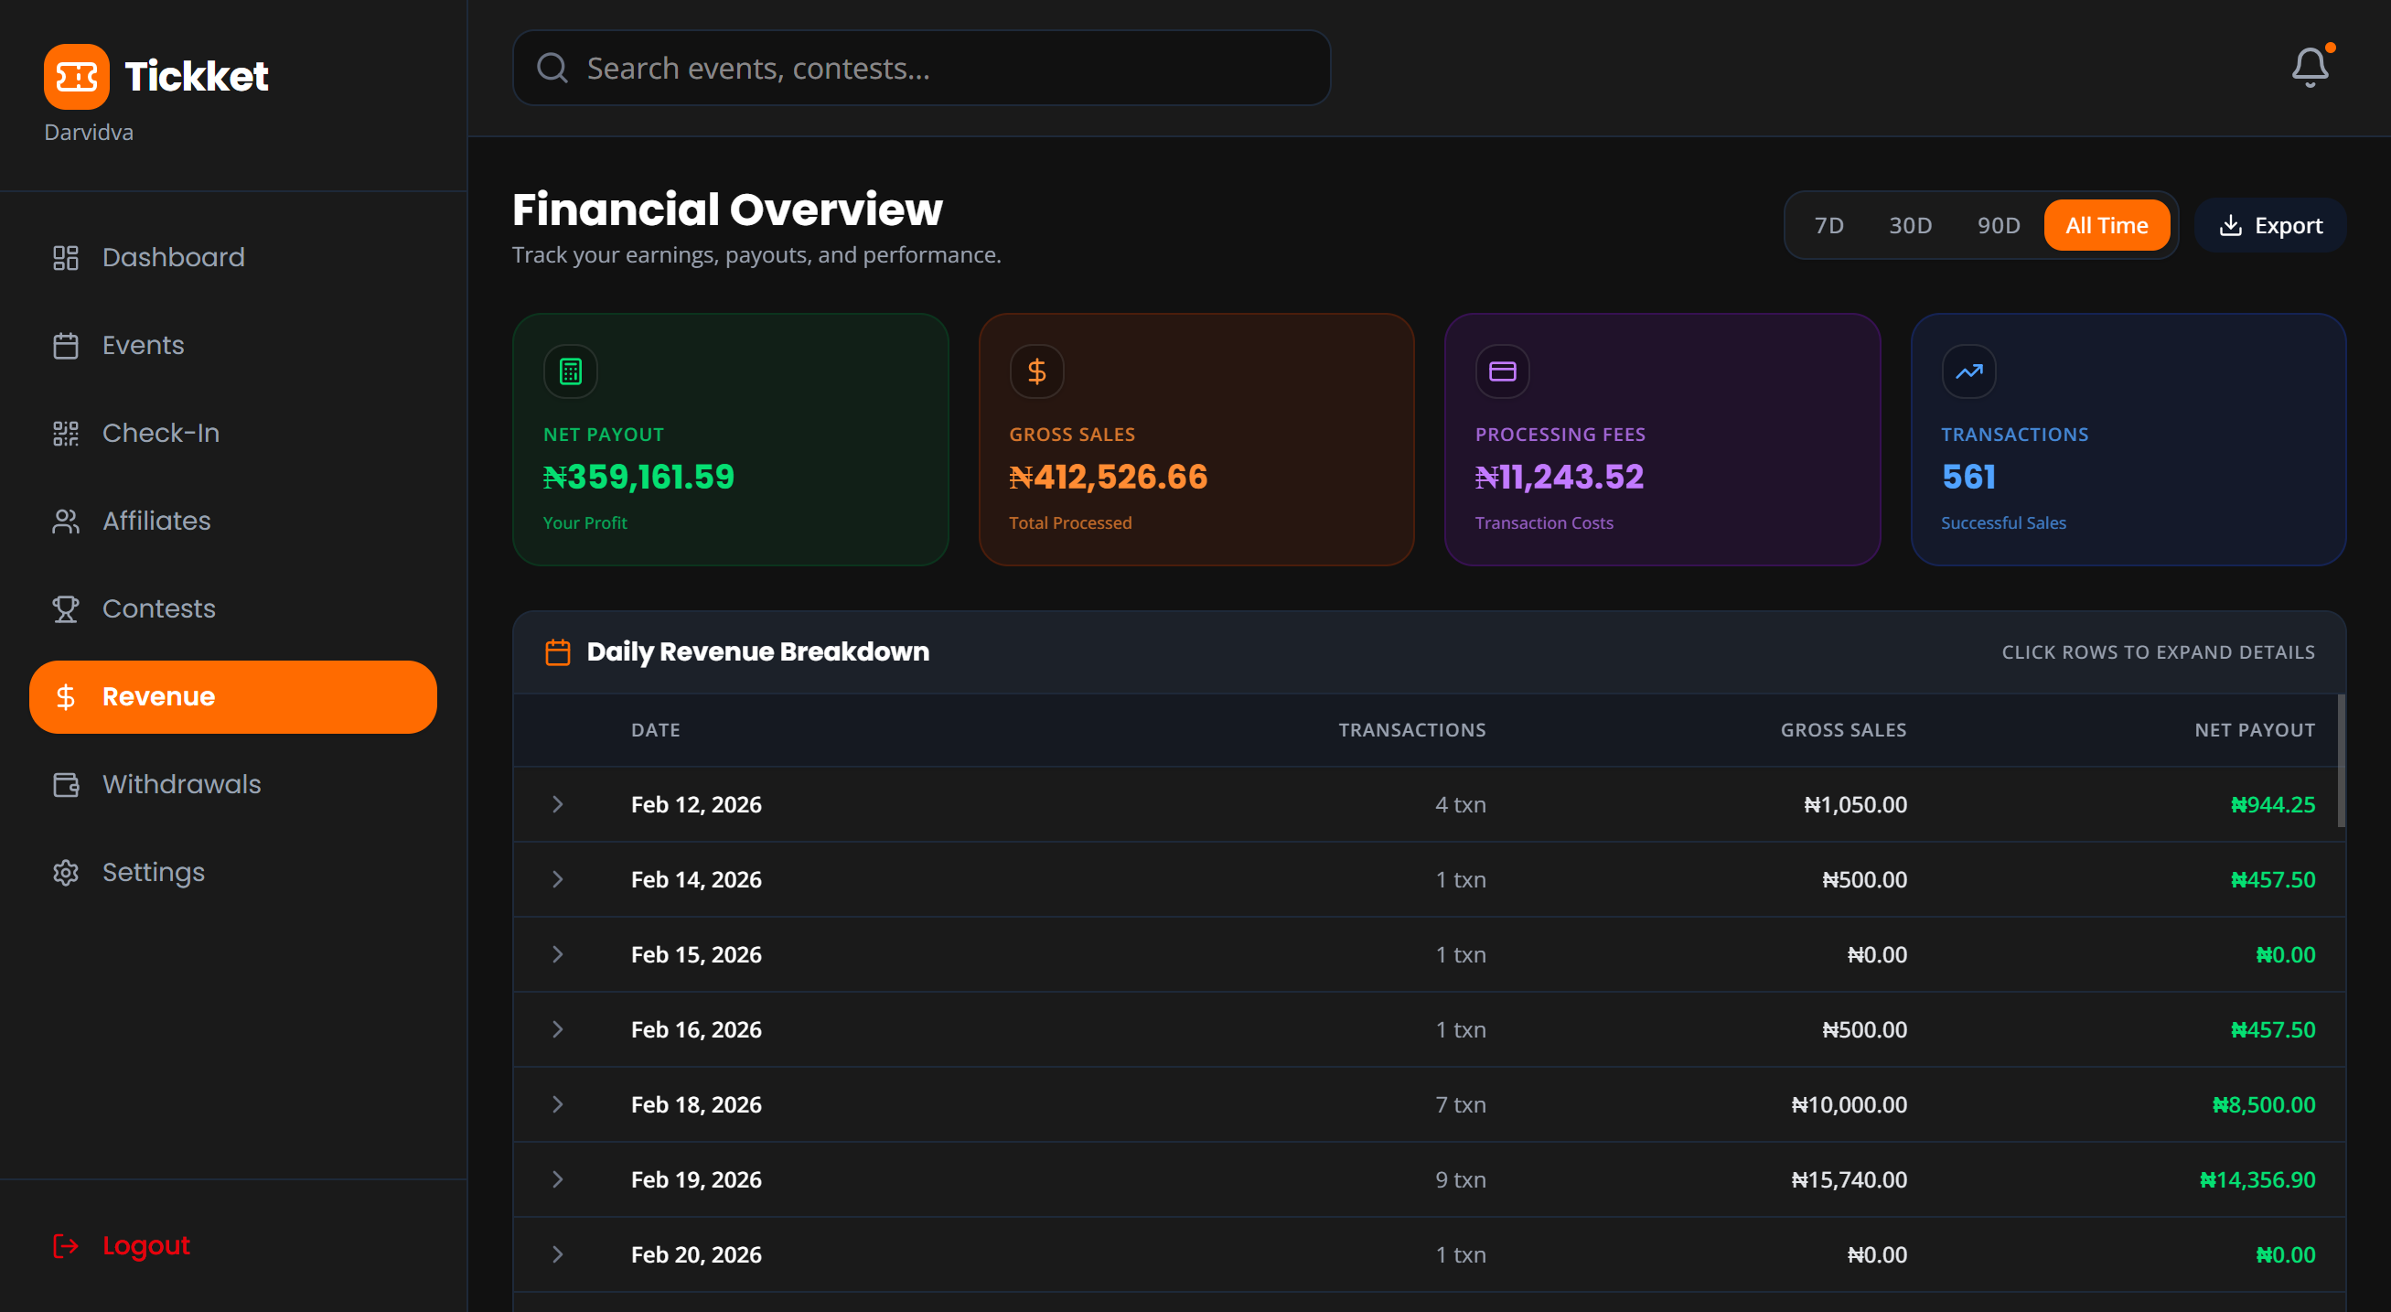Image resolution: width=2391 pixels, height=1312 pixels.
Task: Expand the Feb 15, 2026 row
Action: point(557,954)
